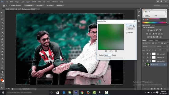Create new group in Layers panel
The height and width of the screenshot is (95, 169).
(x=158, y=89)
